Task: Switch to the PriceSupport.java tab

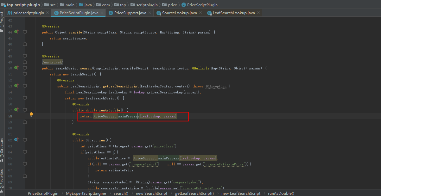Action: [130, 13]
